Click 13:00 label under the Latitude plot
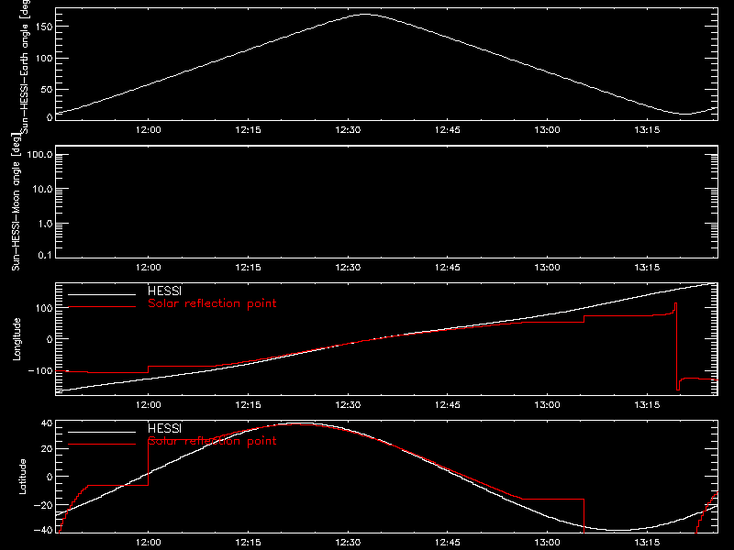 (x=547, y=543)
